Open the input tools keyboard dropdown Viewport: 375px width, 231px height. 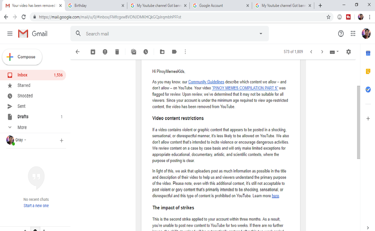tap(334, 52)
